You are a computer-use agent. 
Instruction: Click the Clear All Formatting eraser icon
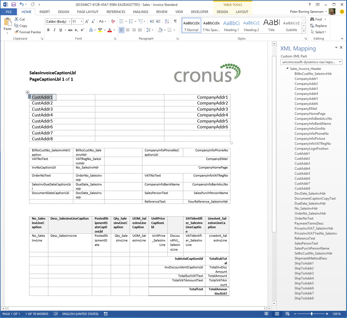[x=113, y=21]
